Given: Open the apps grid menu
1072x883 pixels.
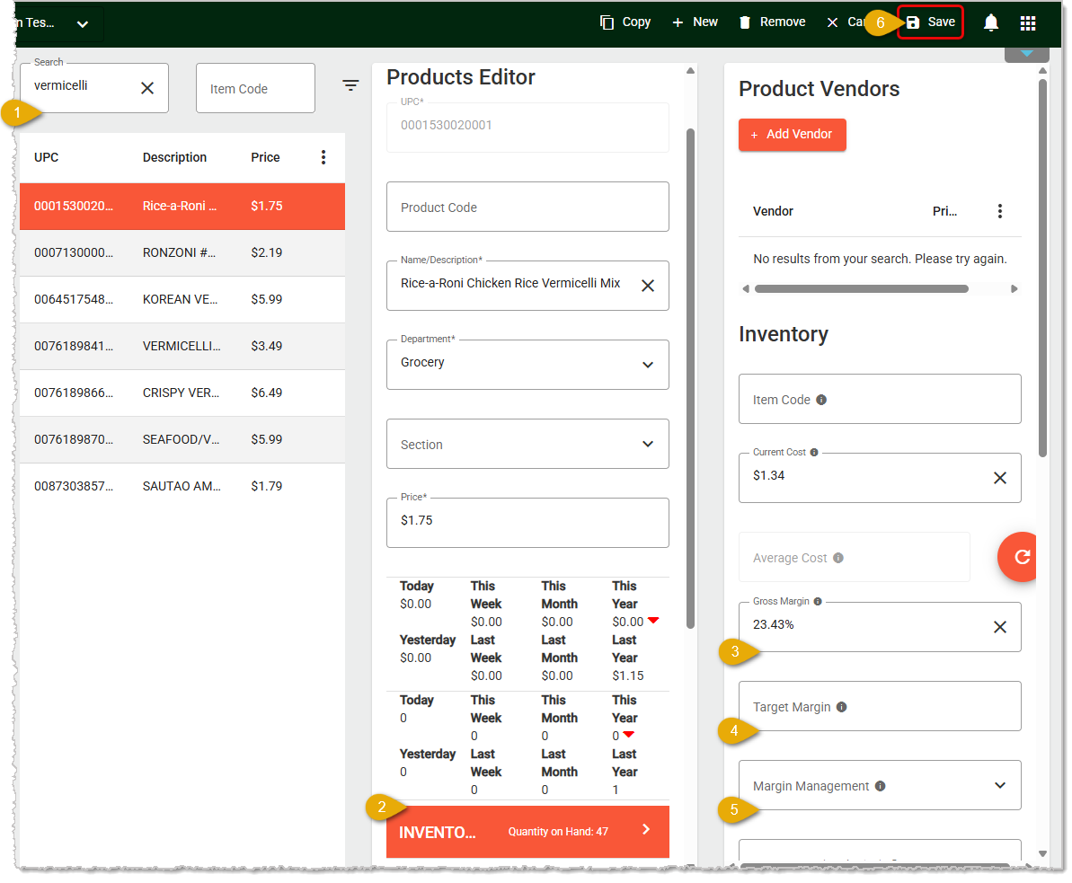Looking at the screenshot, I should point(1028,22).
